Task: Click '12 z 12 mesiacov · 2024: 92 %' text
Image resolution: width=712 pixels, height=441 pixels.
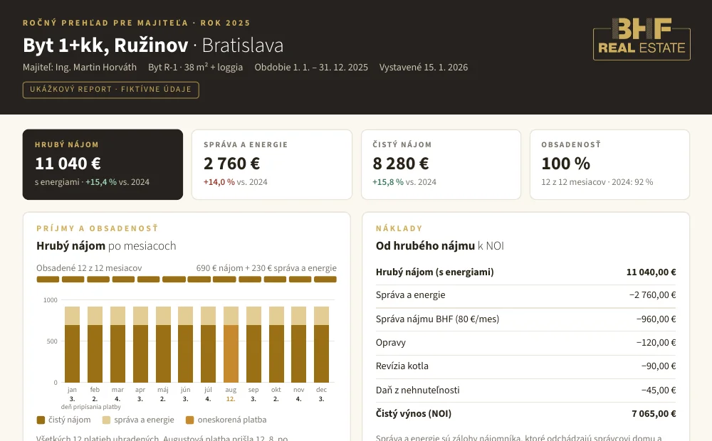Action: [597, 182]
